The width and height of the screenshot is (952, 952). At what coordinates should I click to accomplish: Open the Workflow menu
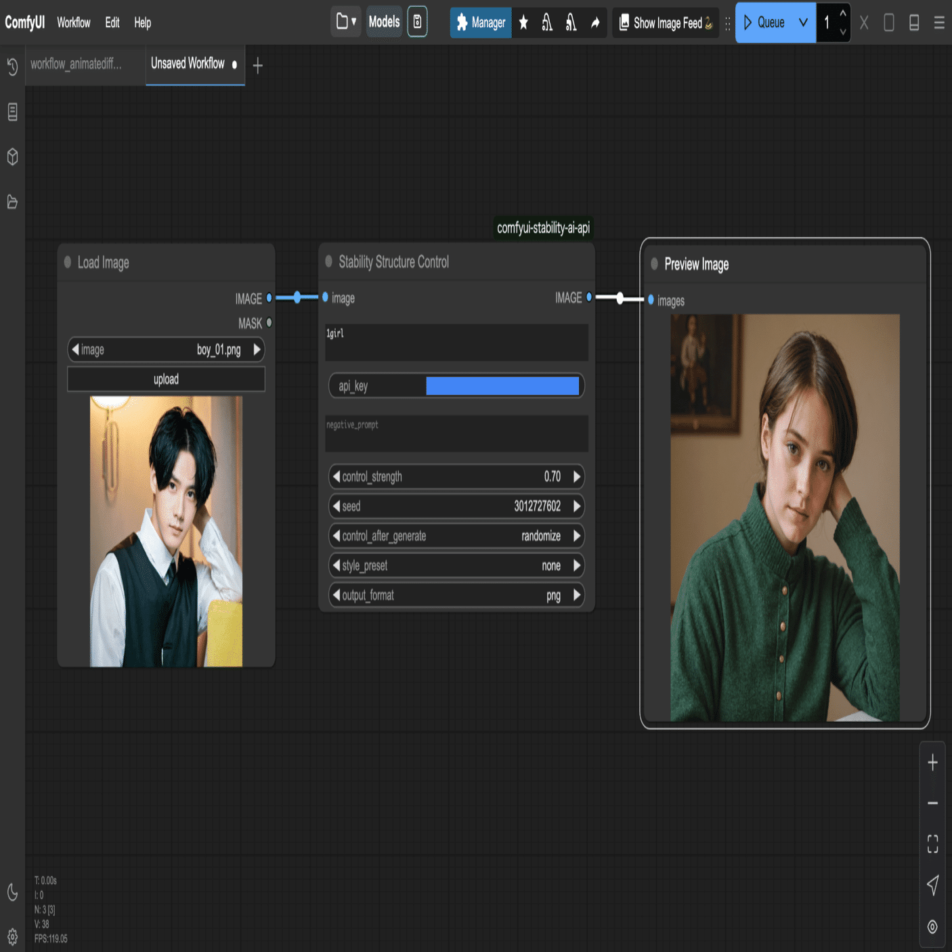pos(74,23)
